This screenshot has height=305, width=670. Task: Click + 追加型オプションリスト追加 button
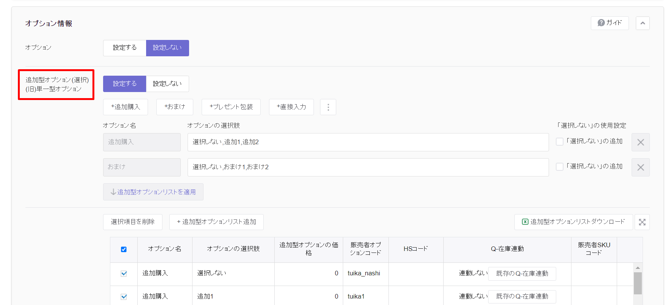pyautogui.click(x=216, y=222)
